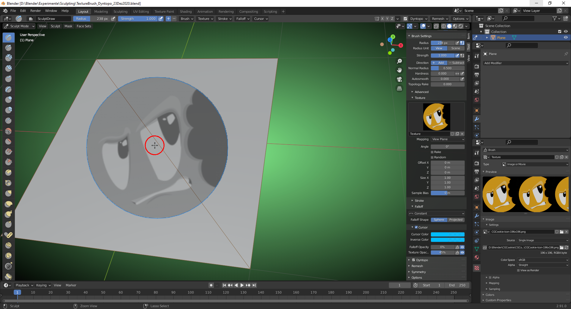Expand the Stroke section in sidebar
The width and height of the screenshot is (571, 309).
(x=419, y=201)
